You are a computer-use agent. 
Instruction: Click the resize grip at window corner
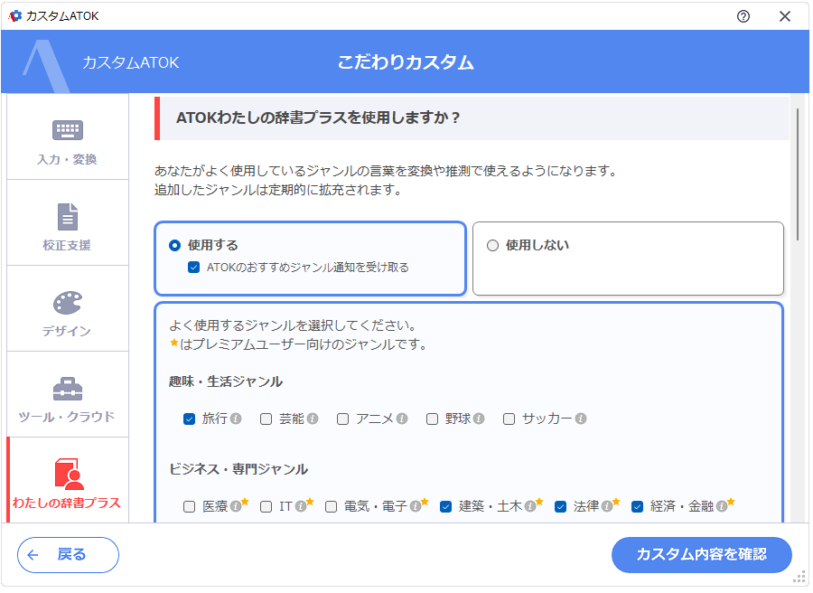click(x=799, y=577)
